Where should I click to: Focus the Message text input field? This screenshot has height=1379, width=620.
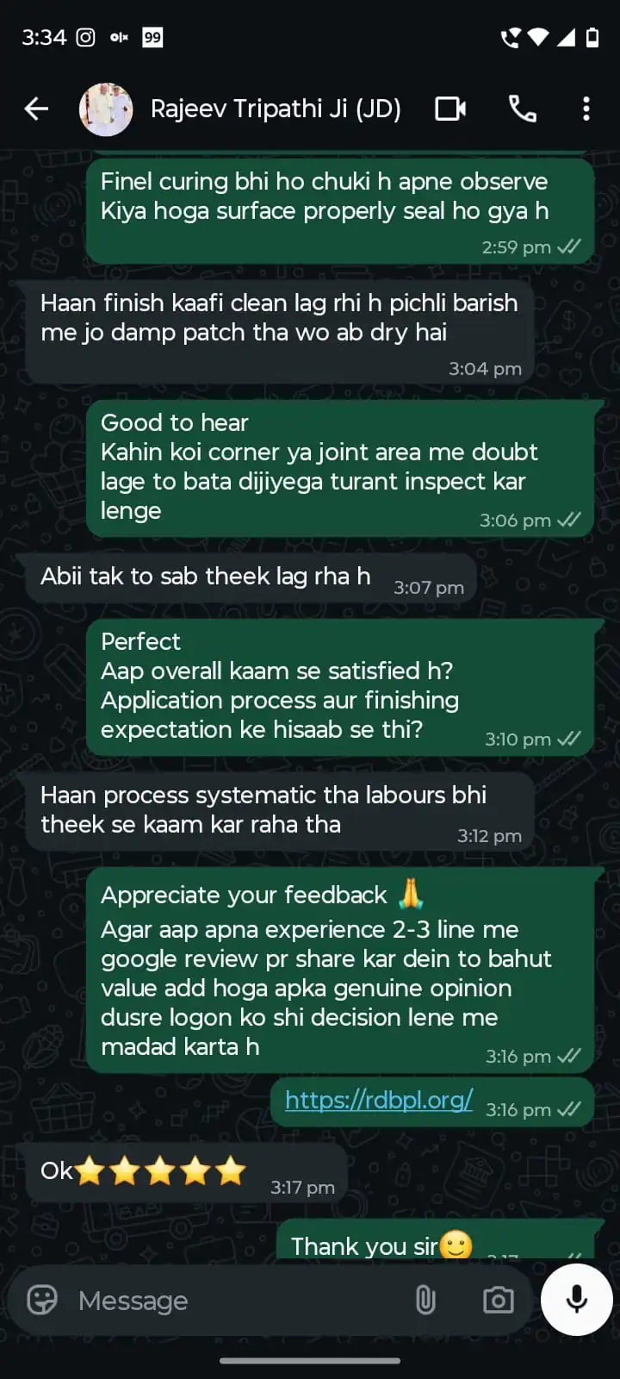[232, 1300]
